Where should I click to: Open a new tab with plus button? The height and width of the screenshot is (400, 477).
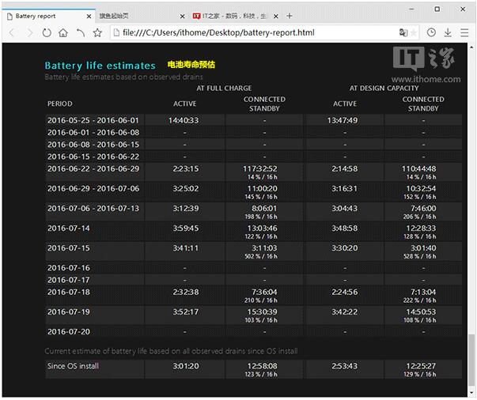[290, 16]
